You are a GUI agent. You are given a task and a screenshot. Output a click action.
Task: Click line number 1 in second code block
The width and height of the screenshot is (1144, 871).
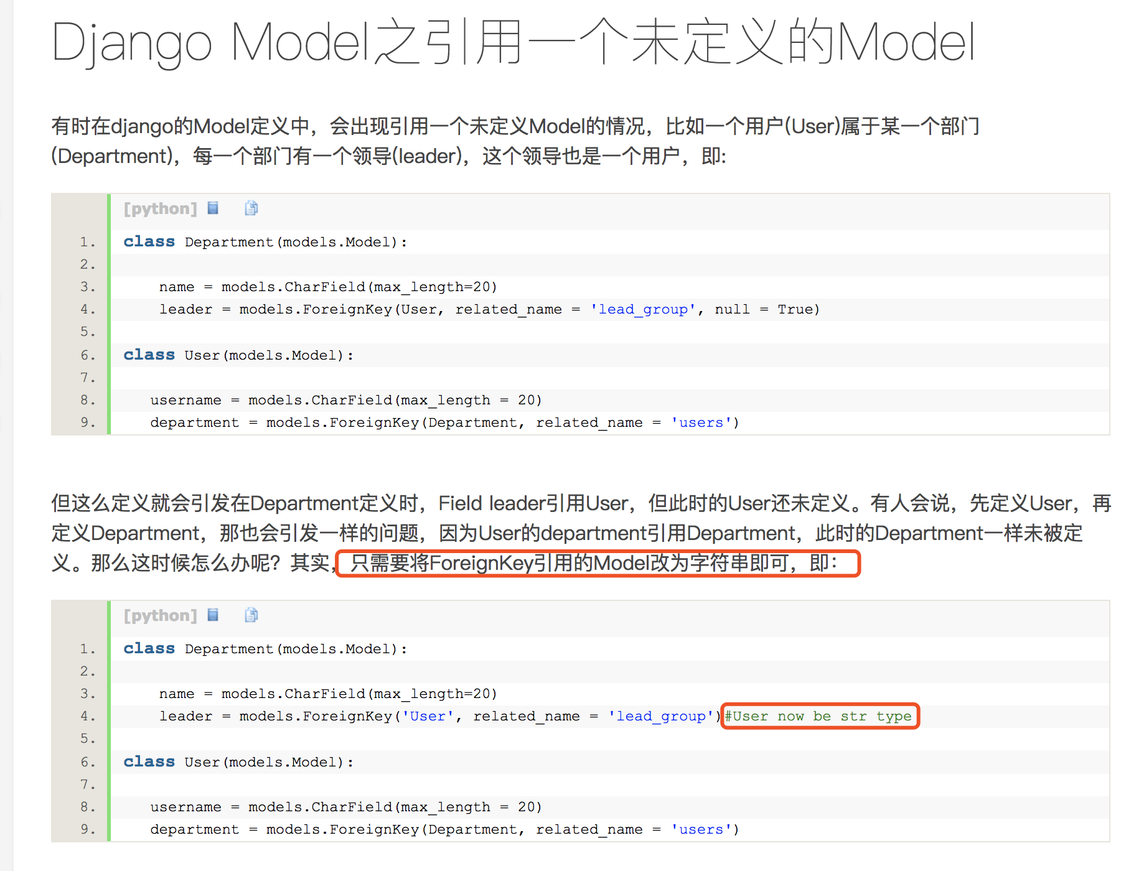pos(88,649)
